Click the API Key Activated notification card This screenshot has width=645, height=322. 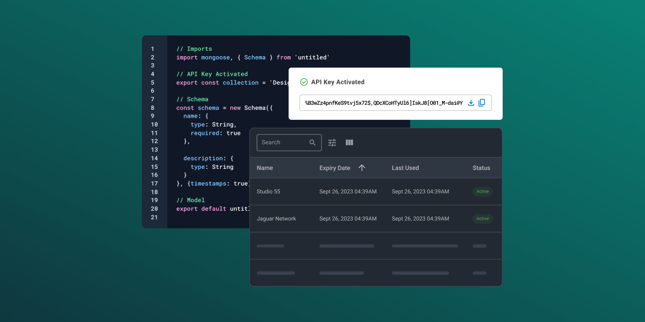396,94
